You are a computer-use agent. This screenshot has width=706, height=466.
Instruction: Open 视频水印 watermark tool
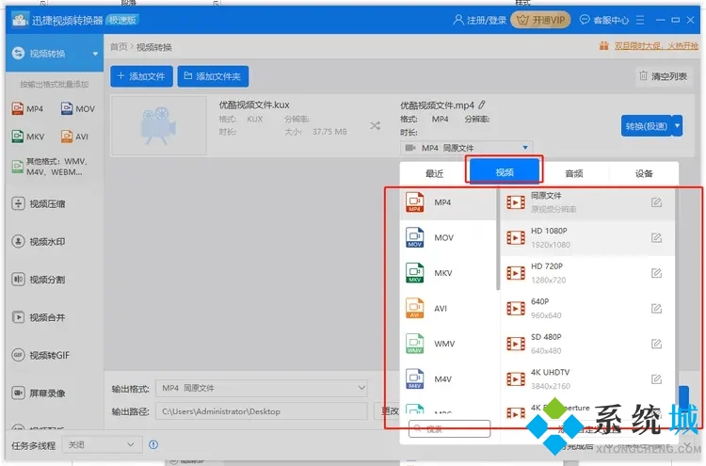[39, 242]
